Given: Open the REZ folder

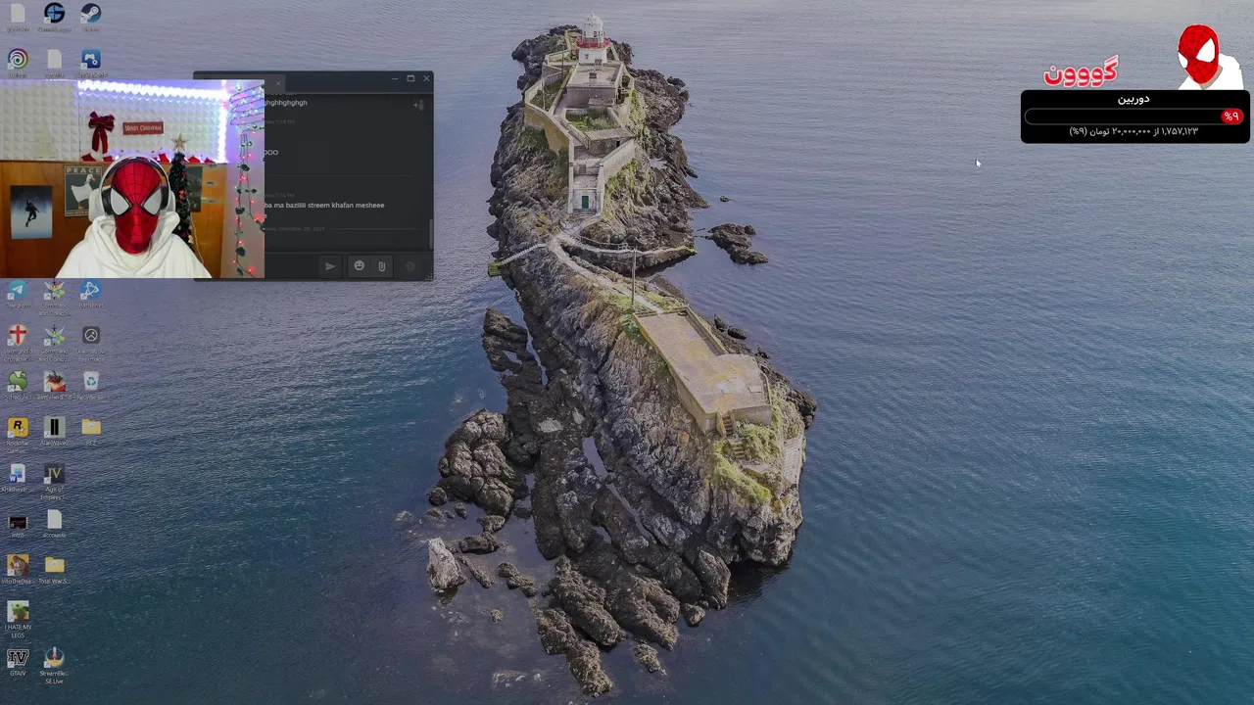Looking at the screenshot, I should 91,431.
